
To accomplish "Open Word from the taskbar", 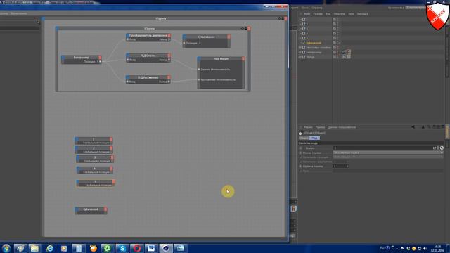I will [151, 248].
